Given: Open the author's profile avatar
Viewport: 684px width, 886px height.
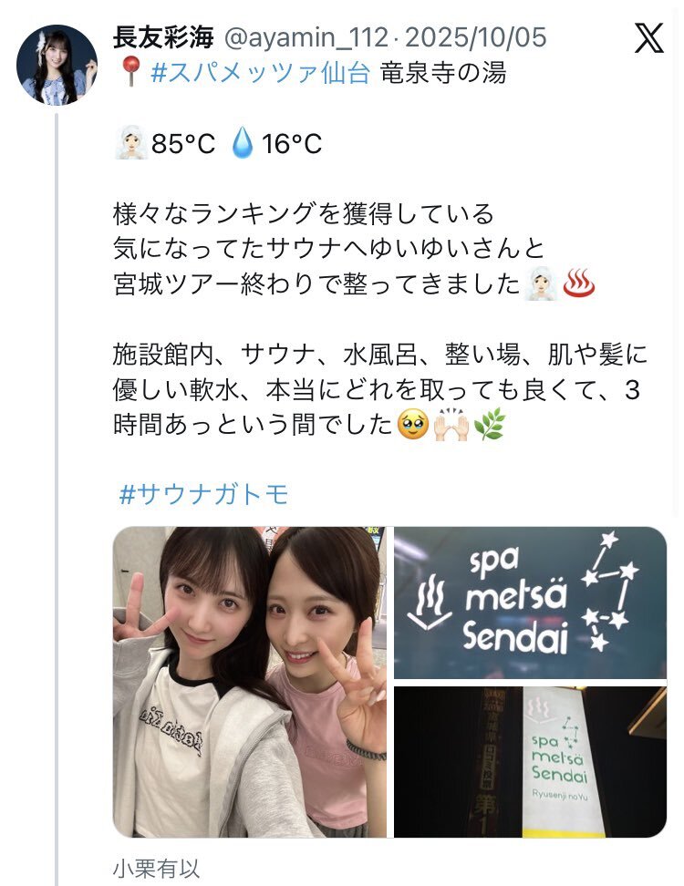Looking at the screenshot, I should [x=57, y=65].
